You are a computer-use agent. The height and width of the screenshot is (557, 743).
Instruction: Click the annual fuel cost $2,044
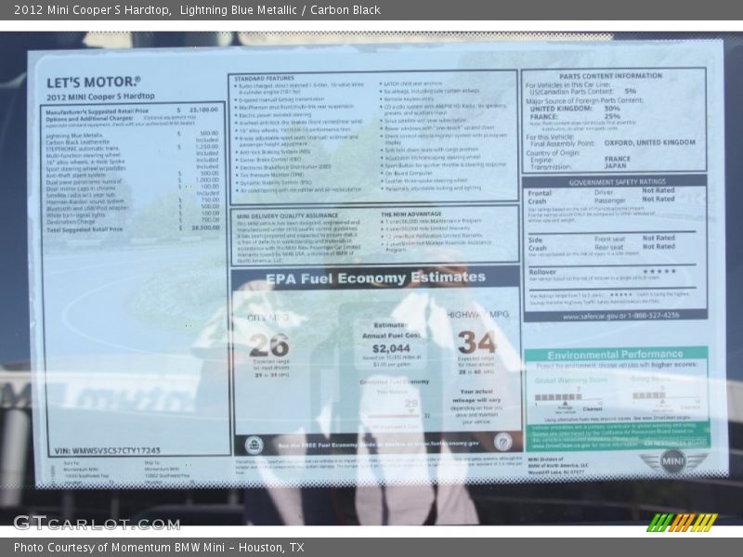[x=391, y=349]
